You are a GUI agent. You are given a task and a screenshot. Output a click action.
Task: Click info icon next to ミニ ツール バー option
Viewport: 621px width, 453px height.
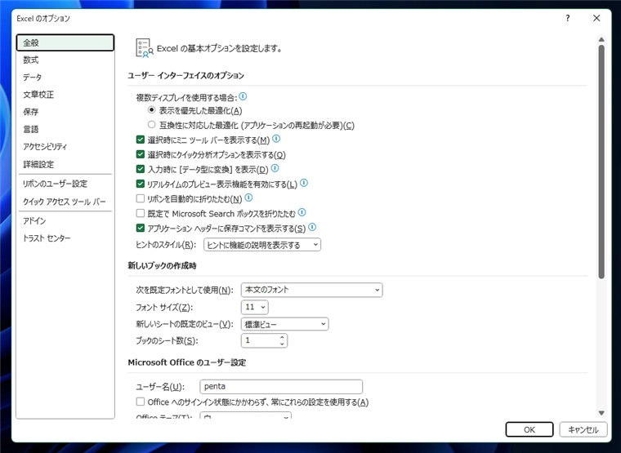pyautogui.click(x=276, y=139)
